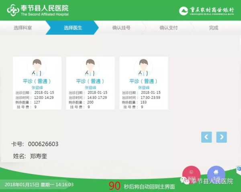The width and height of the screenshot is (241, 192).
Task: Choose doctor card for 12:00-14:29 slot
Action: tap(37, 83)
